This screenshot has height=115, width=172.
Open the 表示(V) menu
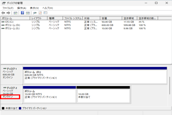(x=34, y=8)
